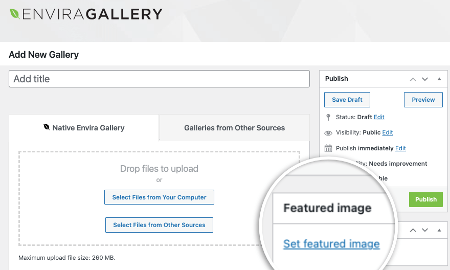Image resolution: width=450 pixels, height=270 pixels.
Task: Click the Featured image panel heading
Action: click(x=327, y=208)
